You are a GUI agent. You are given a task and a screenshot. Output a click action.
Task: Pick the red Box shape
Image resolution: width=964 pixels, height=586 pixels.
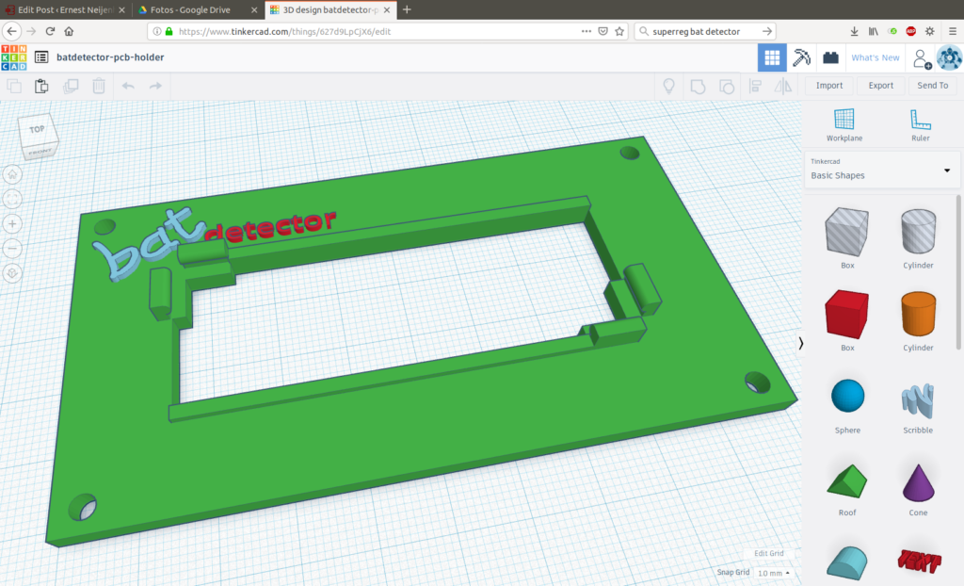pos(846,316)
